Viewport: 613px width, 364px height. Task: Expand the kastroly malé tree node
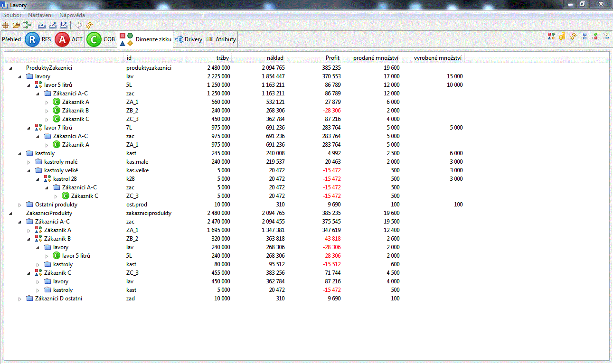[x=28, y=162]
